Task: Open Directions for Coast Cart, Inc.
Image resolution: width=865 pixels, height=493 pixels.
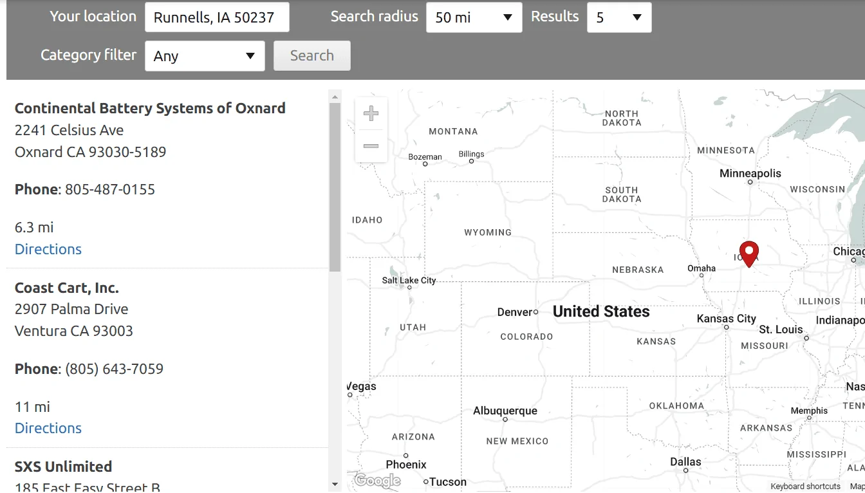Action: click(48, 428)
